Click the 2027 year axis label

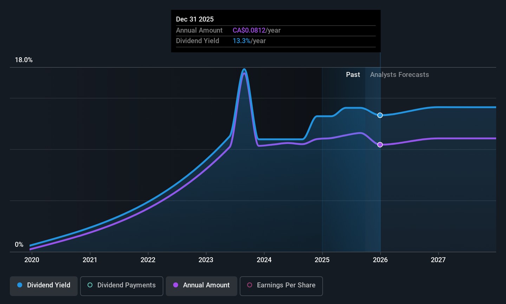(x=438, y=260)
